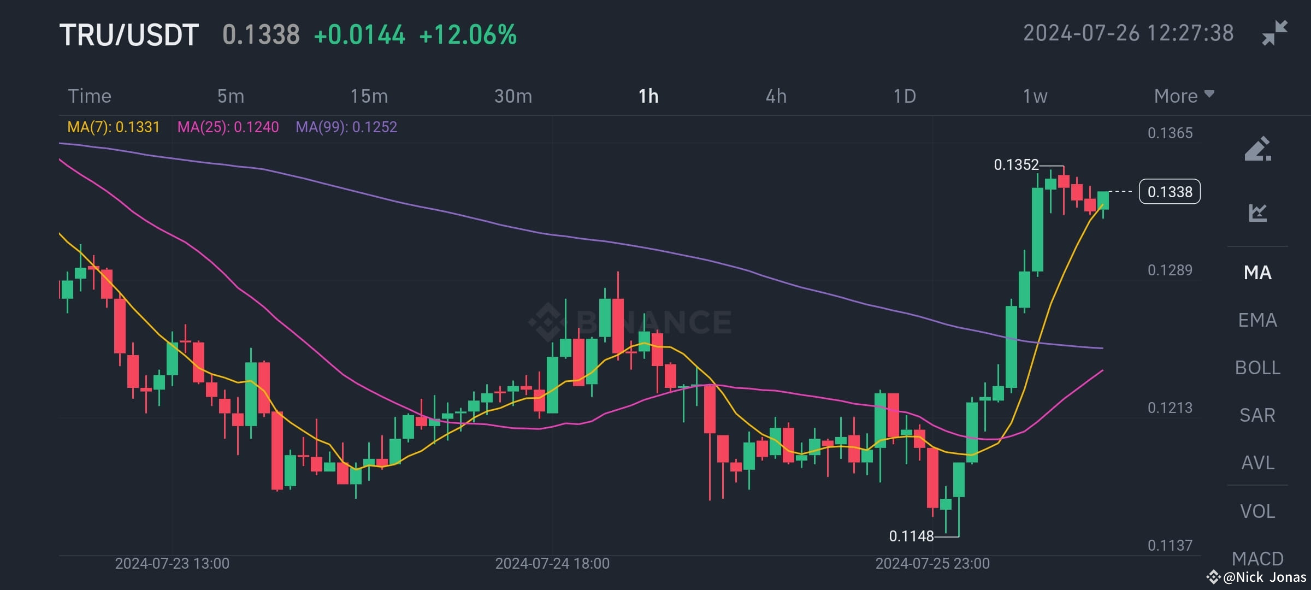Select the AVL indicator in sidebar

click(x=1257, y=463)
